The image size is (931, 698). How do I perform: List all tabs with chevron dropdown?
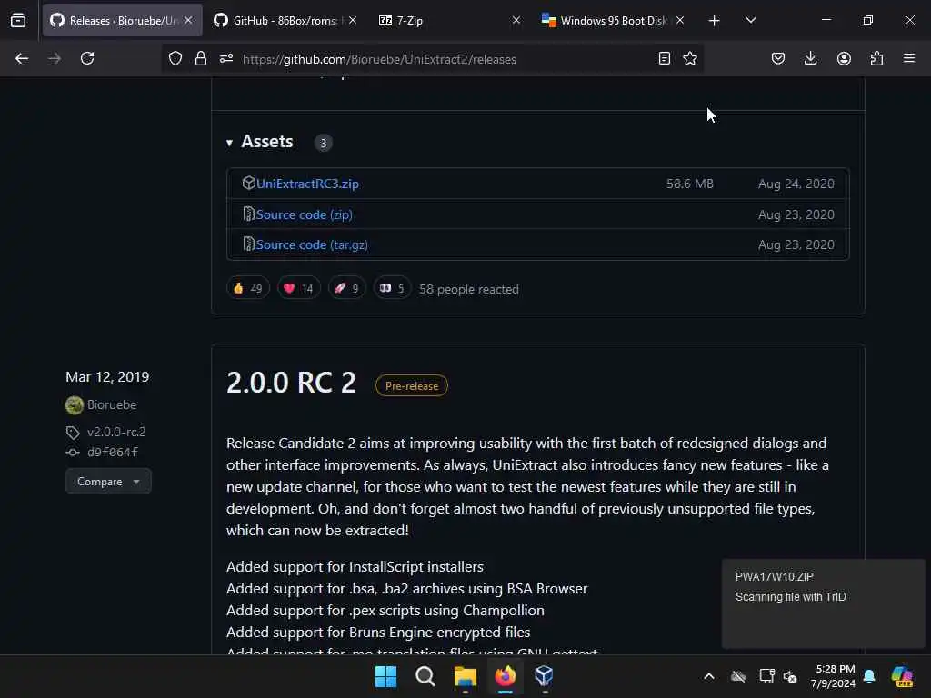click(750, 20)
